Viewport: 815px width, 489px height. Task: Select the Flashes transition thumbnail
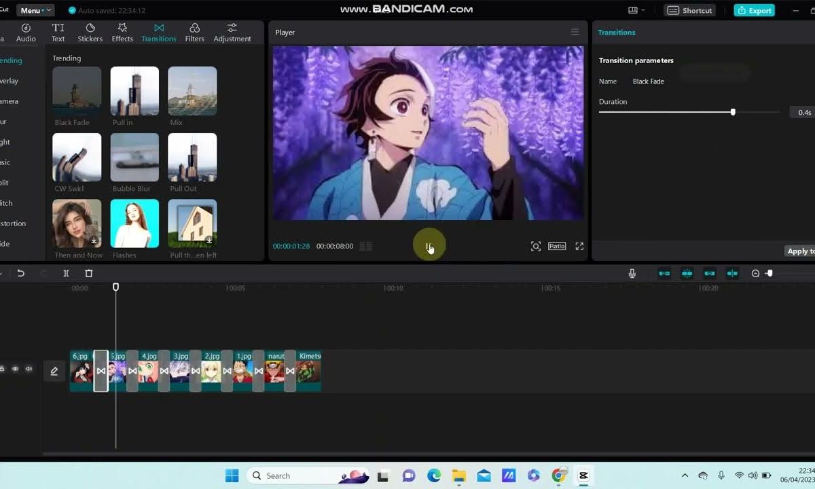(x=134, y=223)
